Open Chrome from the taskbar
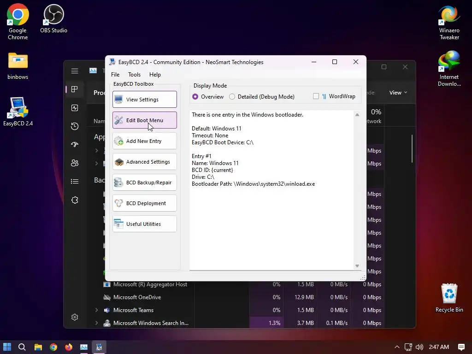Viewport: 472px width, 354px height. 53,347
